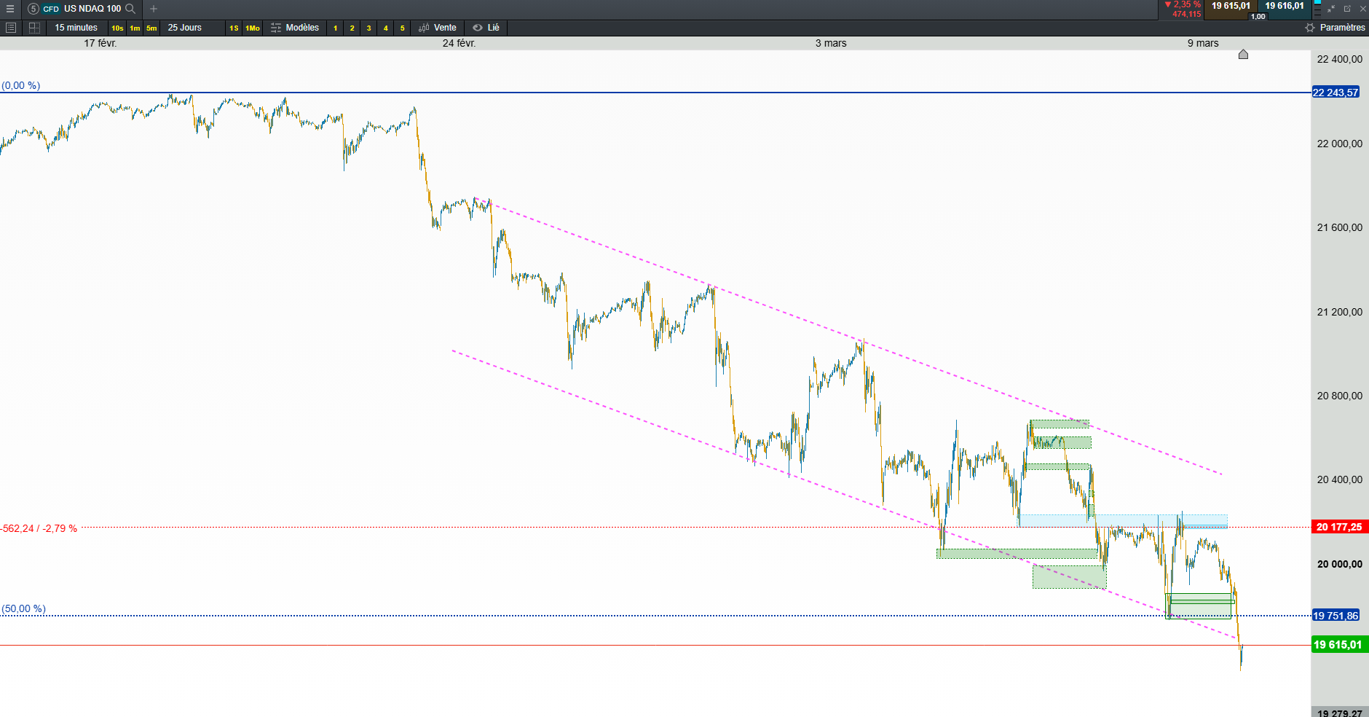Open the hamburger main menu
This screenshot has height=717, width=1369.
coord(10,9)
